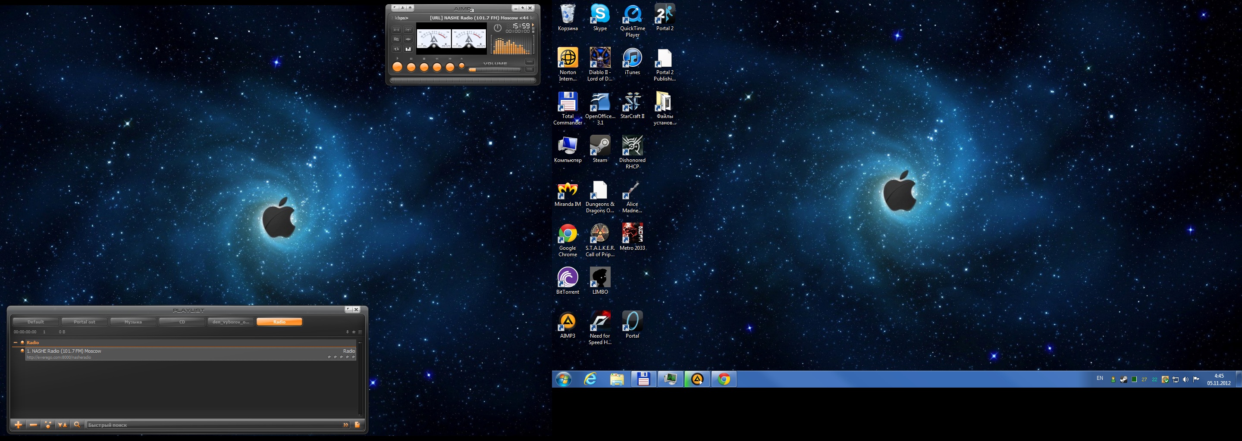Image resolution: width=1242 pixels, height=441 pixels.
Task: Open the den_vyborov_o... playlist tab
Action: pos(230,322)
